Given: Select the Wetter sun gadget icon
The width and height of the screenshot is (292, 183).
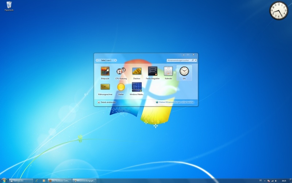Looking at the screenshot, I should click(121, 87).
